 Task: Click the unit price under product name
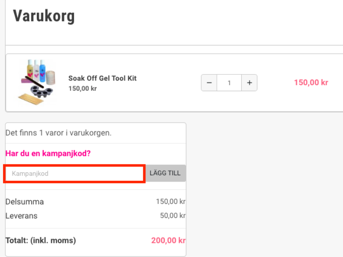click(82, 89)
